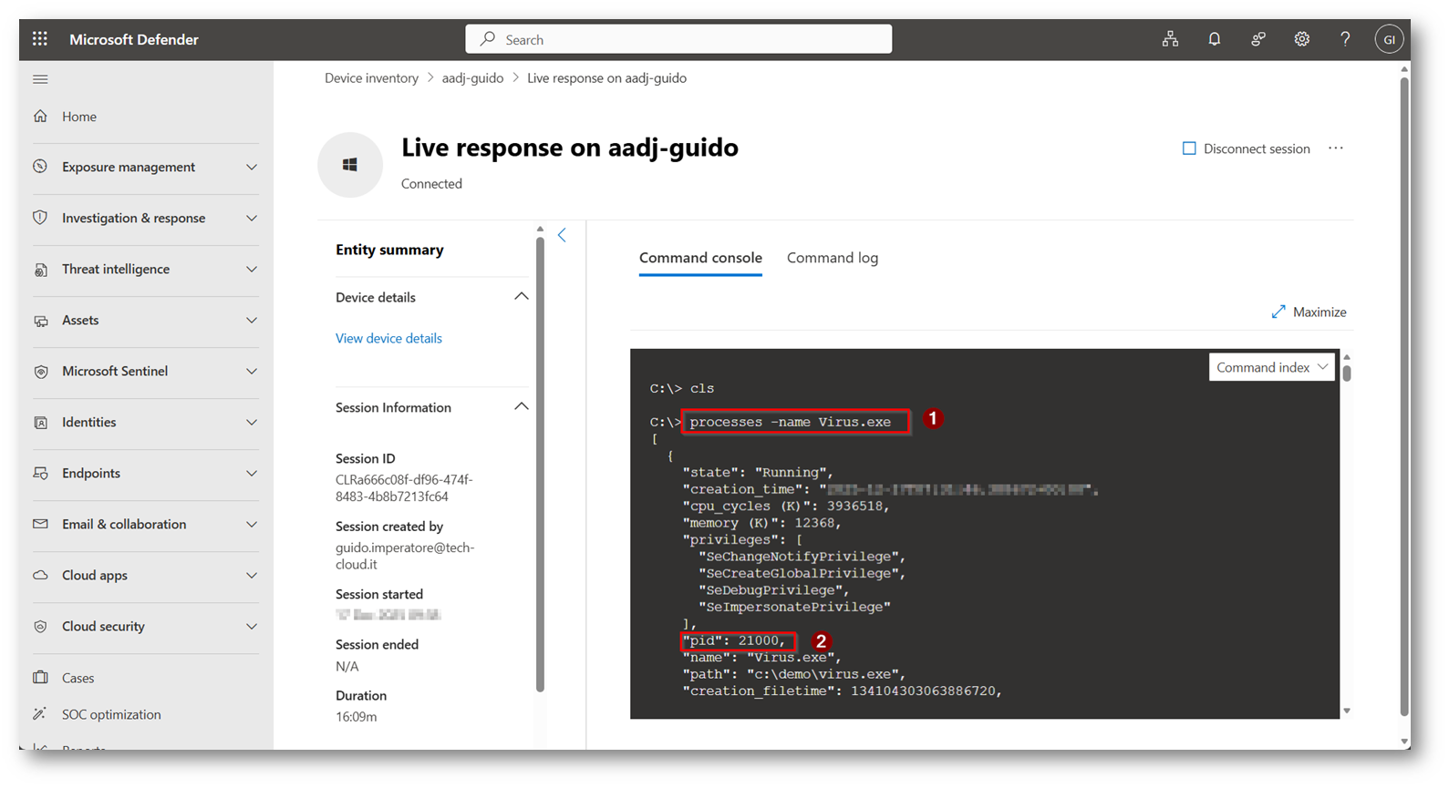Click the Investigation & response shield icon
Viewport: 1449px width, 788px height.
(40, 218)
